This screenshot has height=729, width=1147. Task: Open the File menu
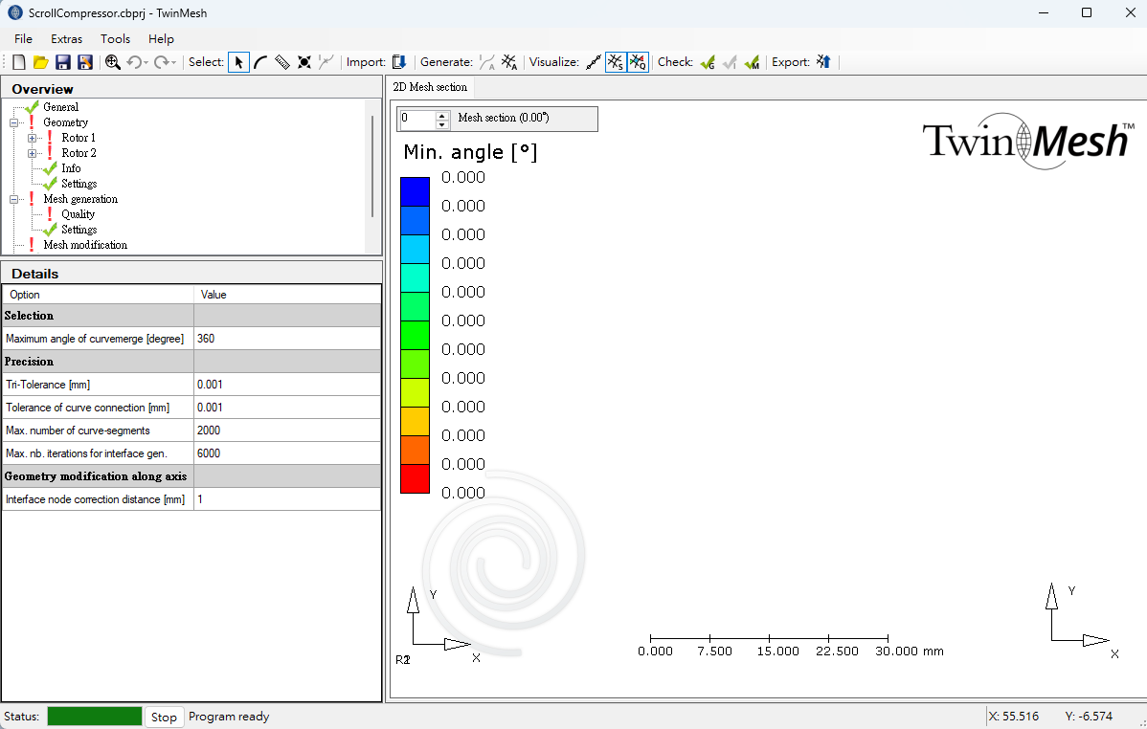click(x=23, y=39)
